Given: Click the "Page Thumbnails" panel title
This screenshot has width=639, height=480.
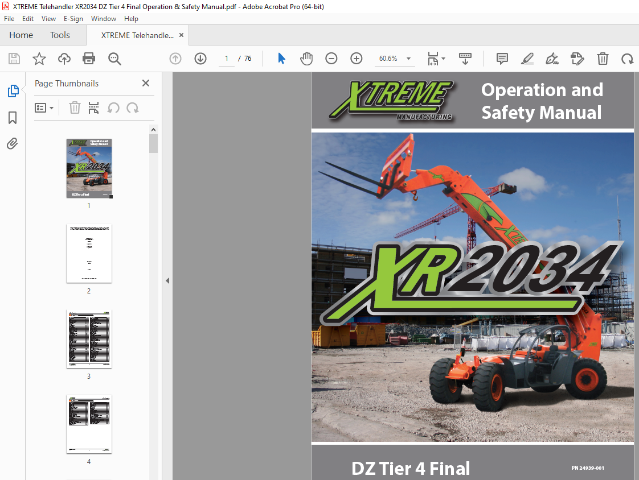Looking at the screenshot, I should click(x=67, y=84).
